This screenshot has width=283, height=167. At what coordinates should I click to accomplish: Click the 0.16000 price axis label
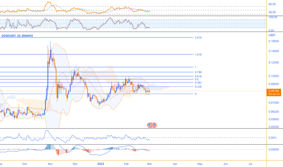pyautogui.click(x=274, y=41)
